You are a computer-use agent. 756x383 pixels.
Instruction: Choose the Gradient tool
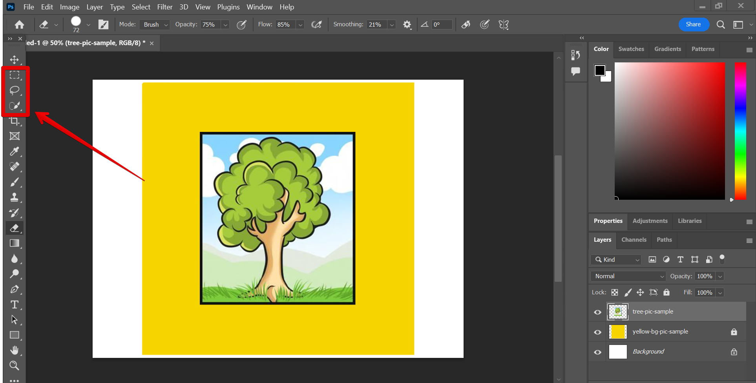15,243
